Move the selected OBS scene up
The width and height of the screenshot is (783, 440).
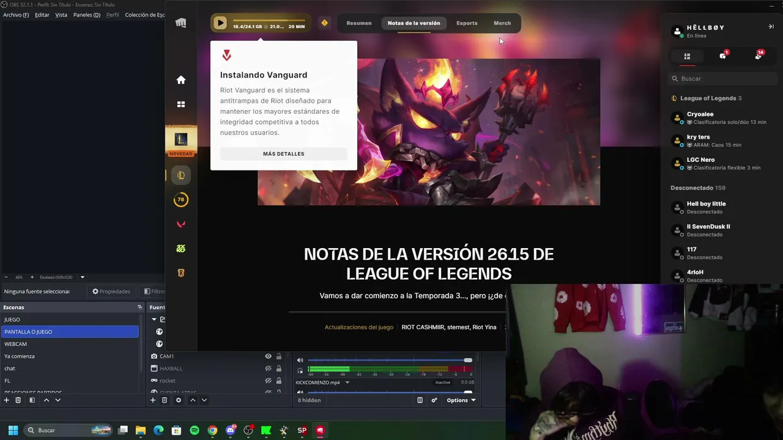click(x=46, y=400)
